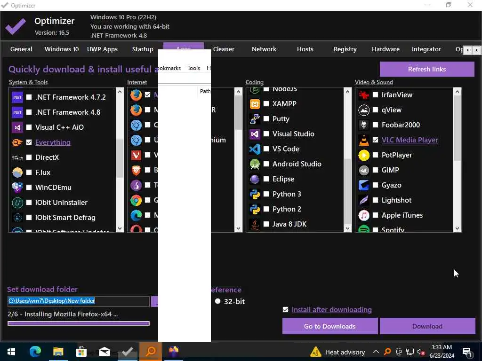
Task: Switch to the Windows 10 tab
Action: coord(62,49)
